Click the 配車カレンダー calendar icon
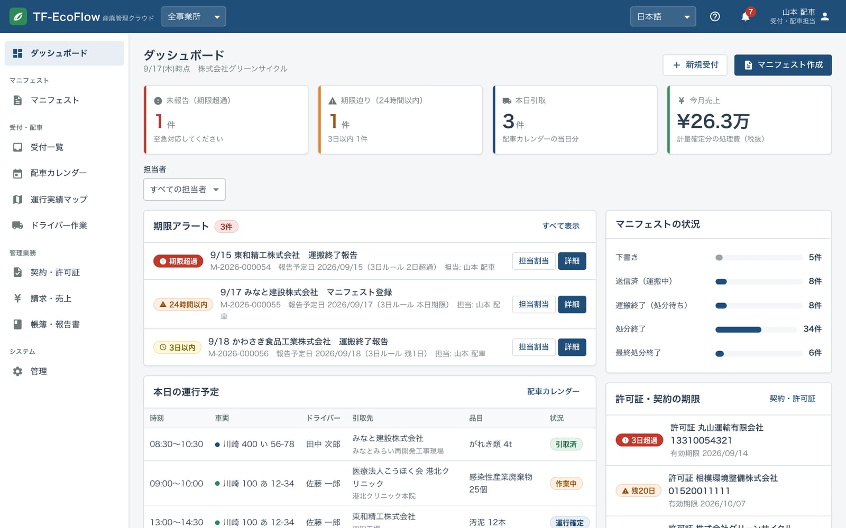 tap(17, 173)
